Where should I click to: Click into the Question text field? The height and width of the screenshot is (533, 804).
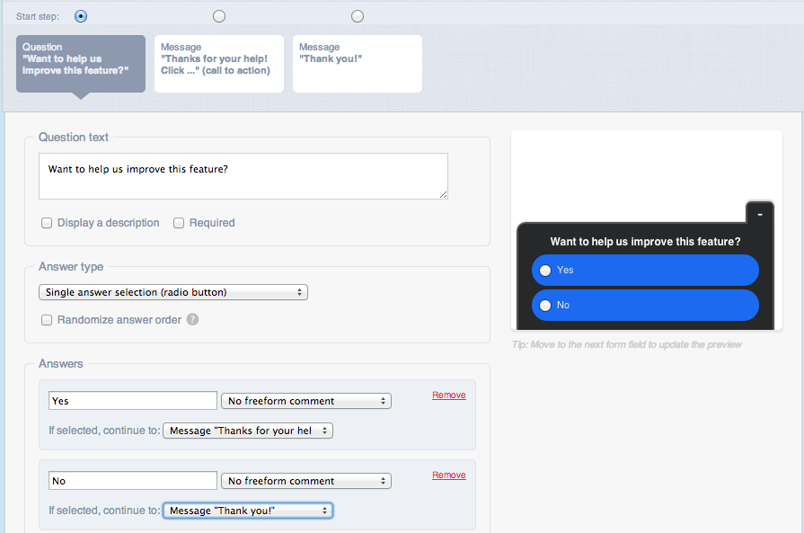(243, 176)
